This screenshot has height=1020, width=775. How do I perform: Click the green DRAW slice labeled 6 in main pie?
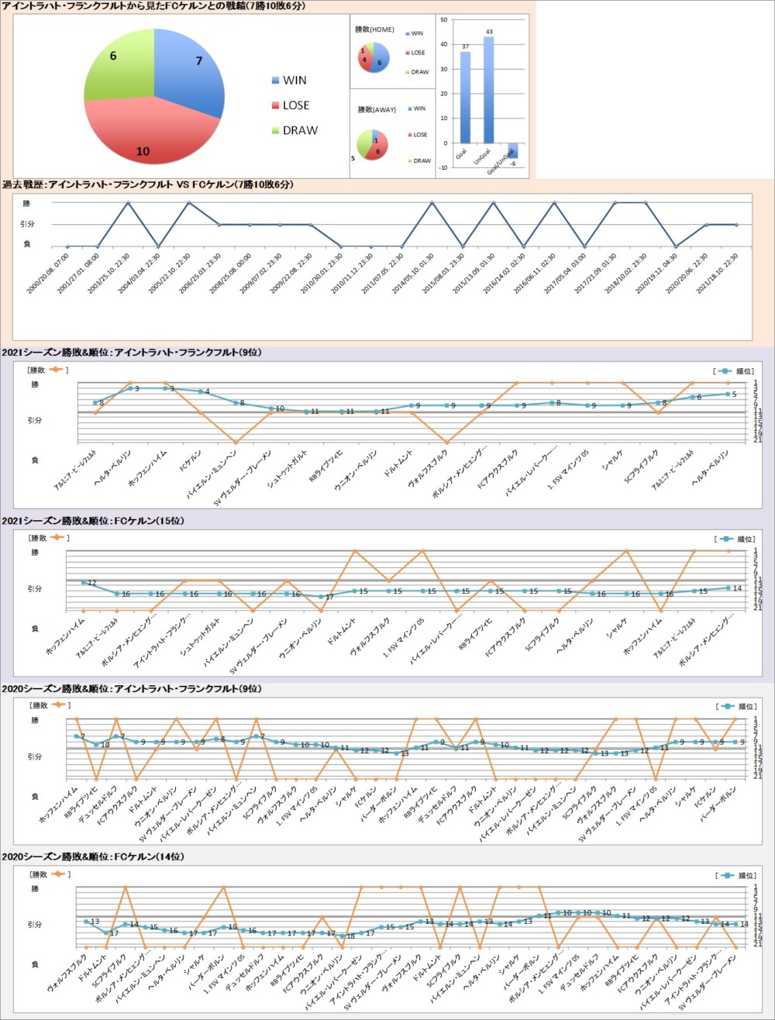point(118,66)
